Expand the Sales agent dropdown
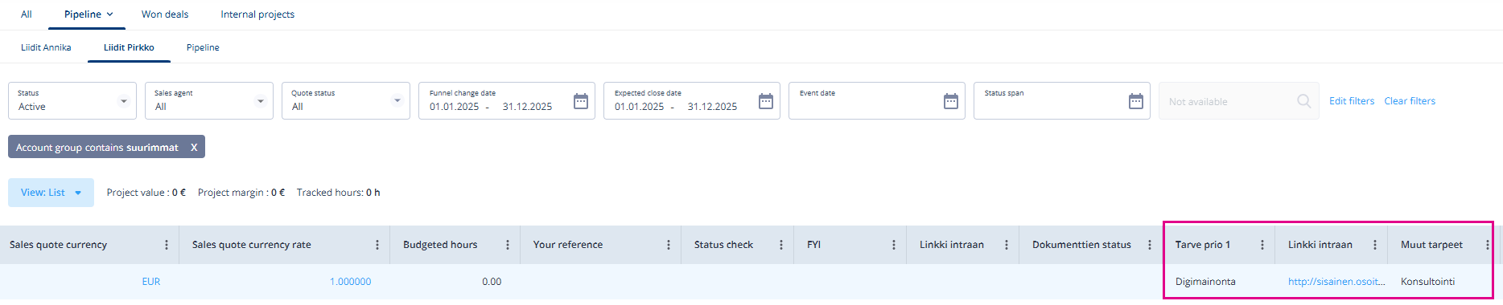 point(260,101)
